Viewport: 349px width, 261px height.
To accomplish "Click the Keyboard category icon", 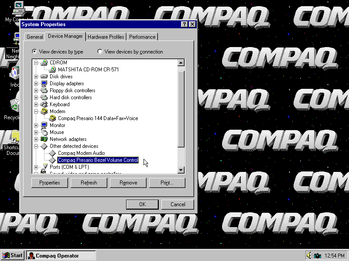I will coord(44,104).
